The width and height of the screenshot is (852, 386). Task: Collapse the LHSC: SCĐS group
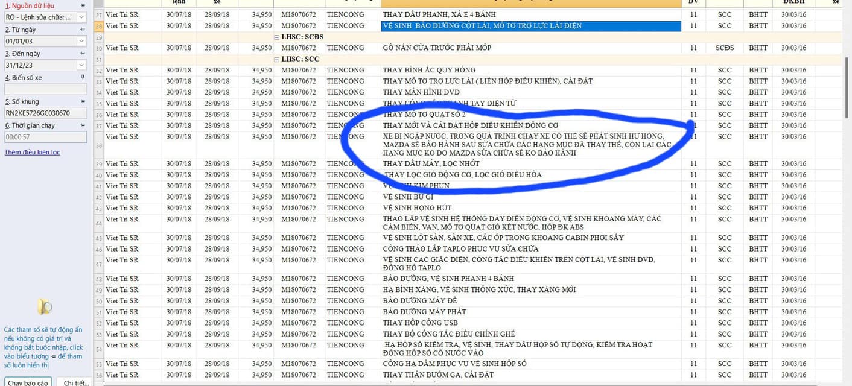277,37
